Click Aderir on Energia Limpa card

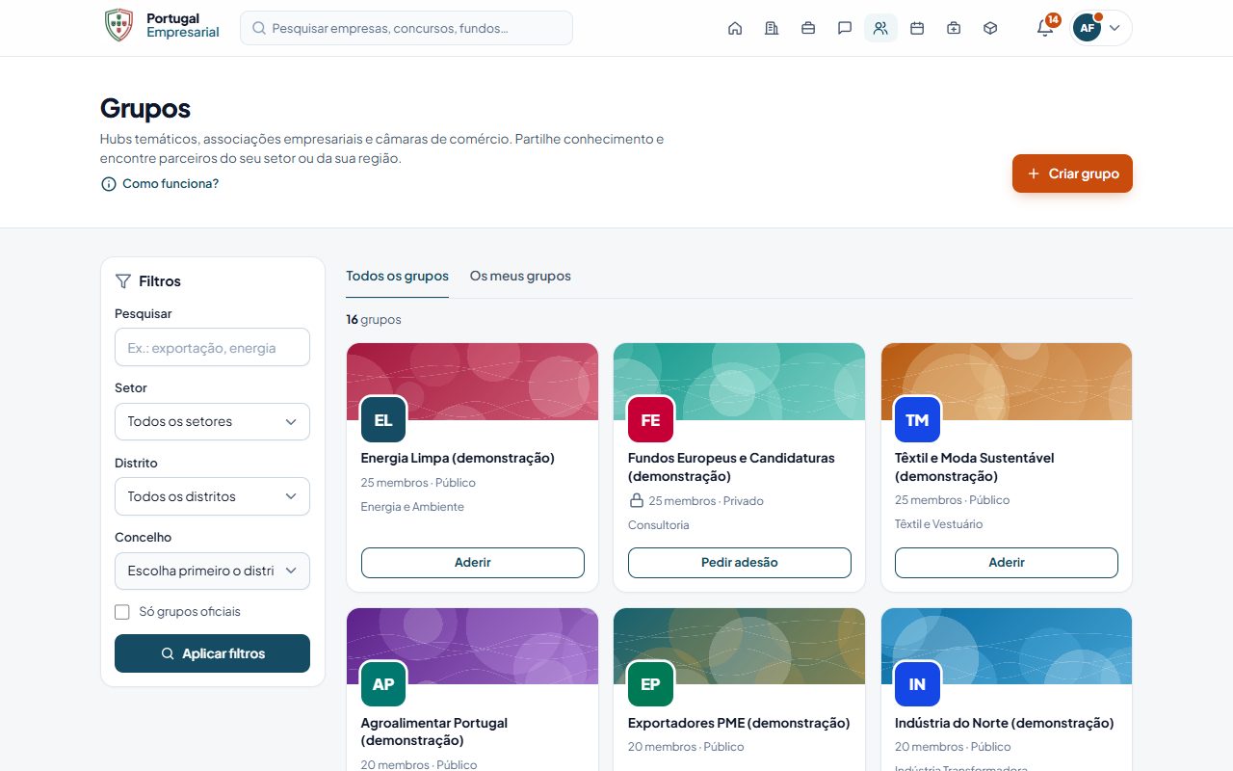[x=473, y=562]
